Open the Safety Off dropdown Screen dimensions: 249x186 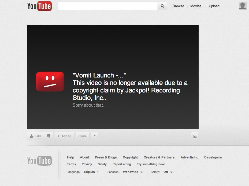(x=168, y=172)
